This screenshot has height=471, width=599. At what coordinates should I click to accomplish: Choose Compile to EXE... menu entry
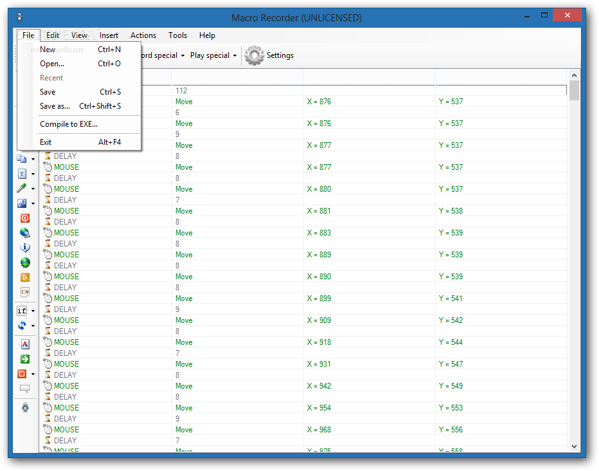(x=80, y=124)
